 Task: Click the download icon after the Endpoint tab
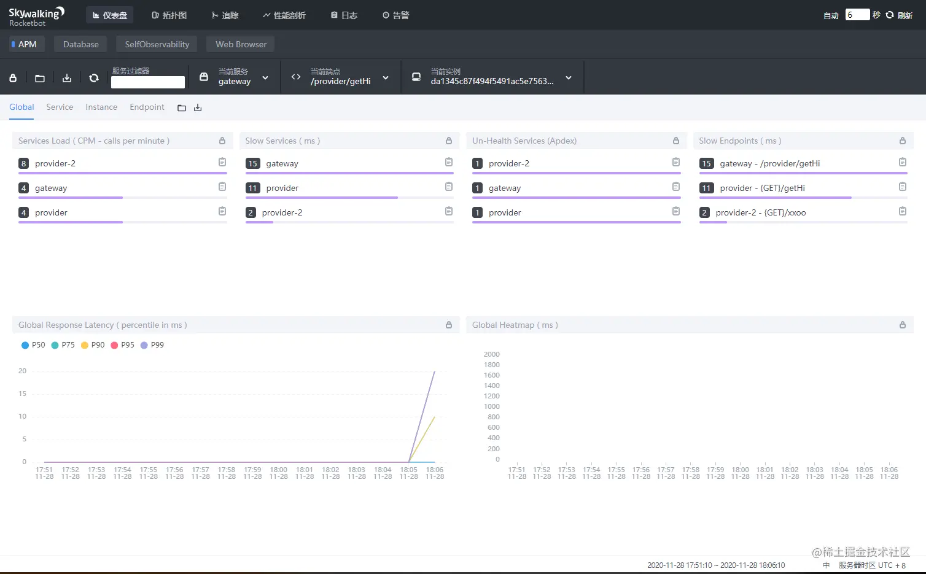coord(198,108)
